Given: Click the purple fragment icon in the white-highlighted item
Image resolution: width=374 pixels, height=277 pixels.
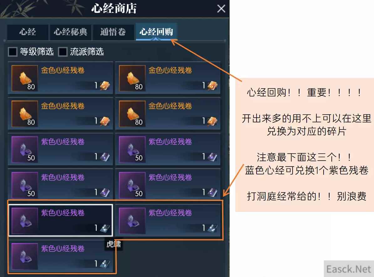Looking at the screenshot, I should click(24, 220).
